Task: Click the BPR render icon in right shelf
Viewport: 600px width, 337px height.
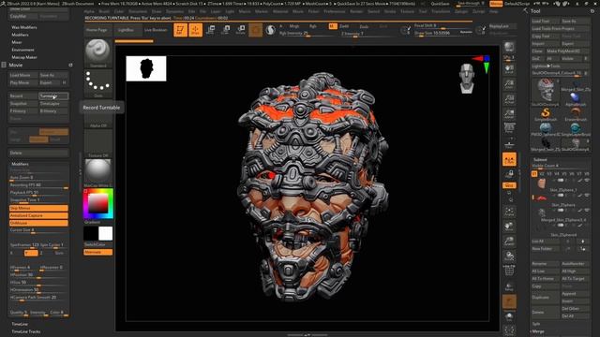Action: (509, 47)
